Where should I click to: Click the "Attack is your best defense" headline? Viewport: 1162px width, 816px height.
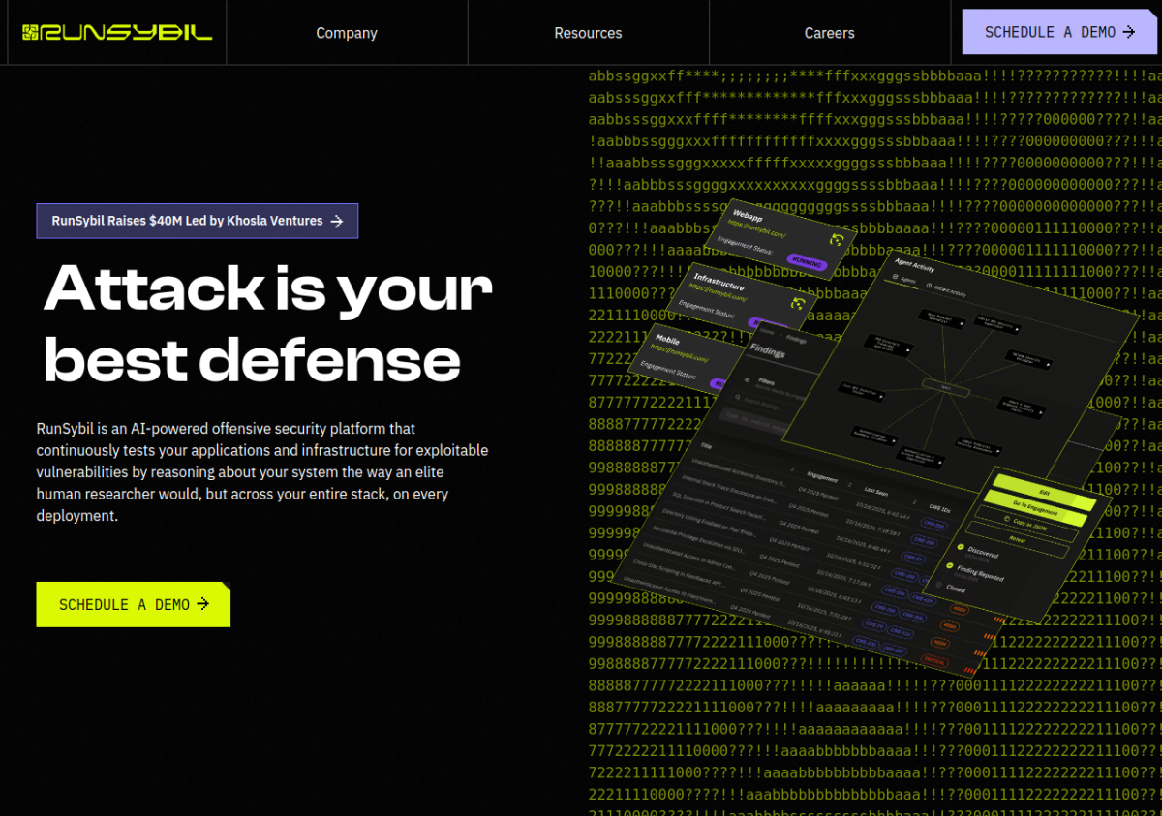(x=268, y=323)
